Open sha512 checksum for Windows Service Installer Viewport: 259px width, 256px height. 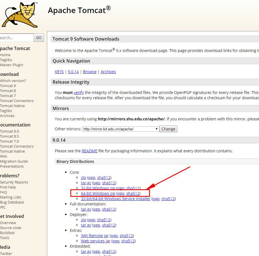[168, 199]
